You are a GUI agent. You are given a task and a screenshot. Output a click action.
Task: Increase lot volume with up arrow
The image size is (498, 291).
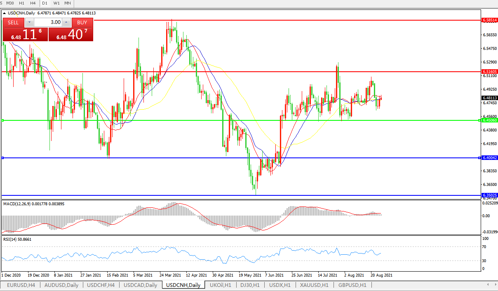click(66, 22)
